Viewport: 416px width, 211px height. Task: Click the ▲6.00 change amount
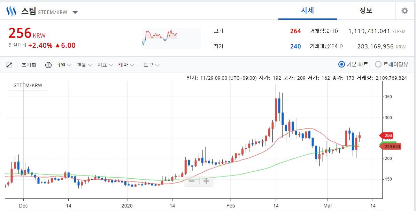click(65, 45)
